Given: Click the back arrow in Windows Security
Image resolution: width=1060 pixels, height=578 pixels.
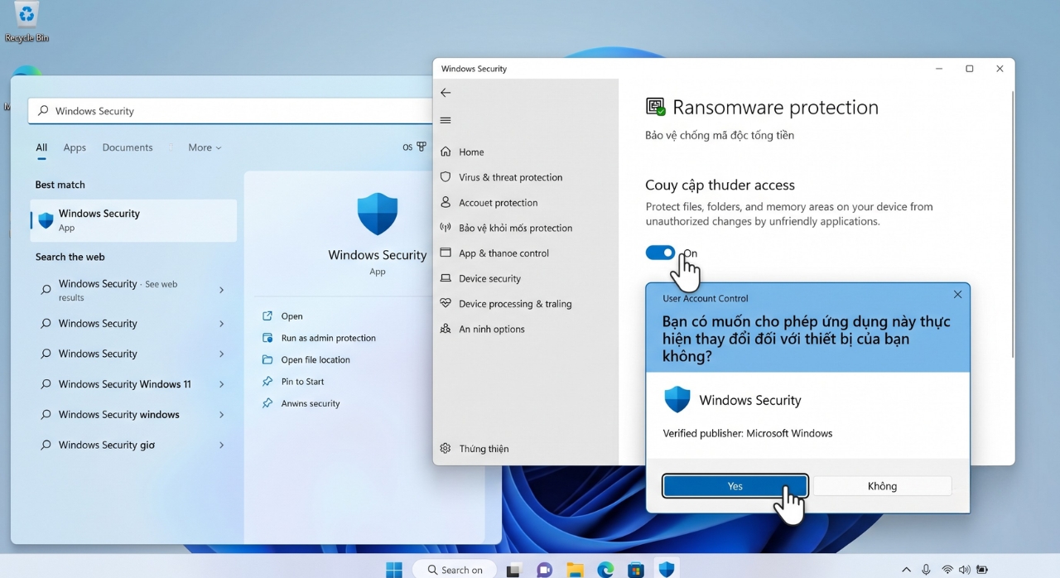Looking at the screenshot, I should 446,93.
